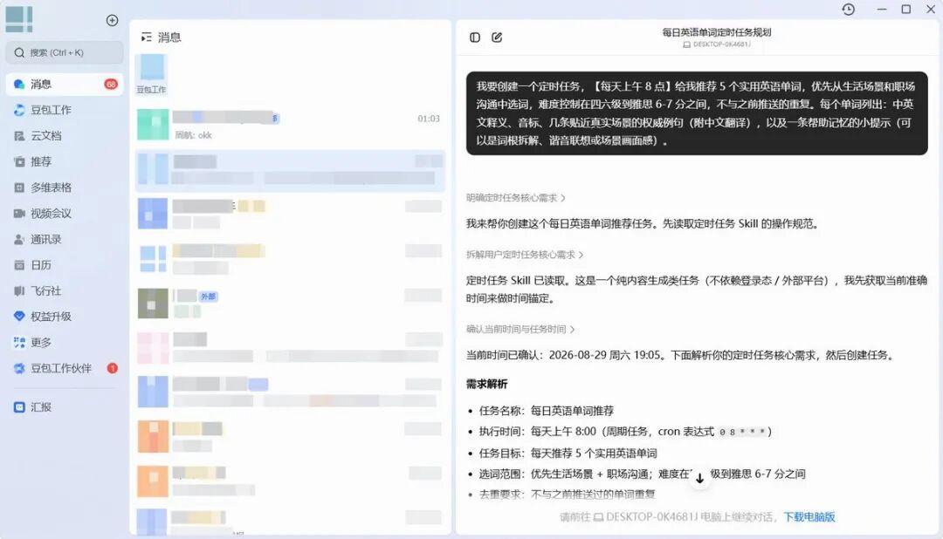This screenshot has width=943, height=539.
Task: Focus the search box (Ctrl+K)
Action: point(65,53)
